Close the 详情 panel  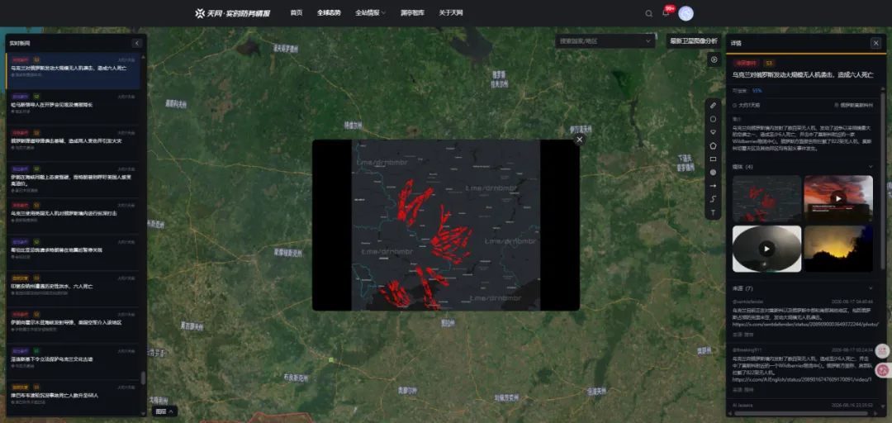(875, 43)
